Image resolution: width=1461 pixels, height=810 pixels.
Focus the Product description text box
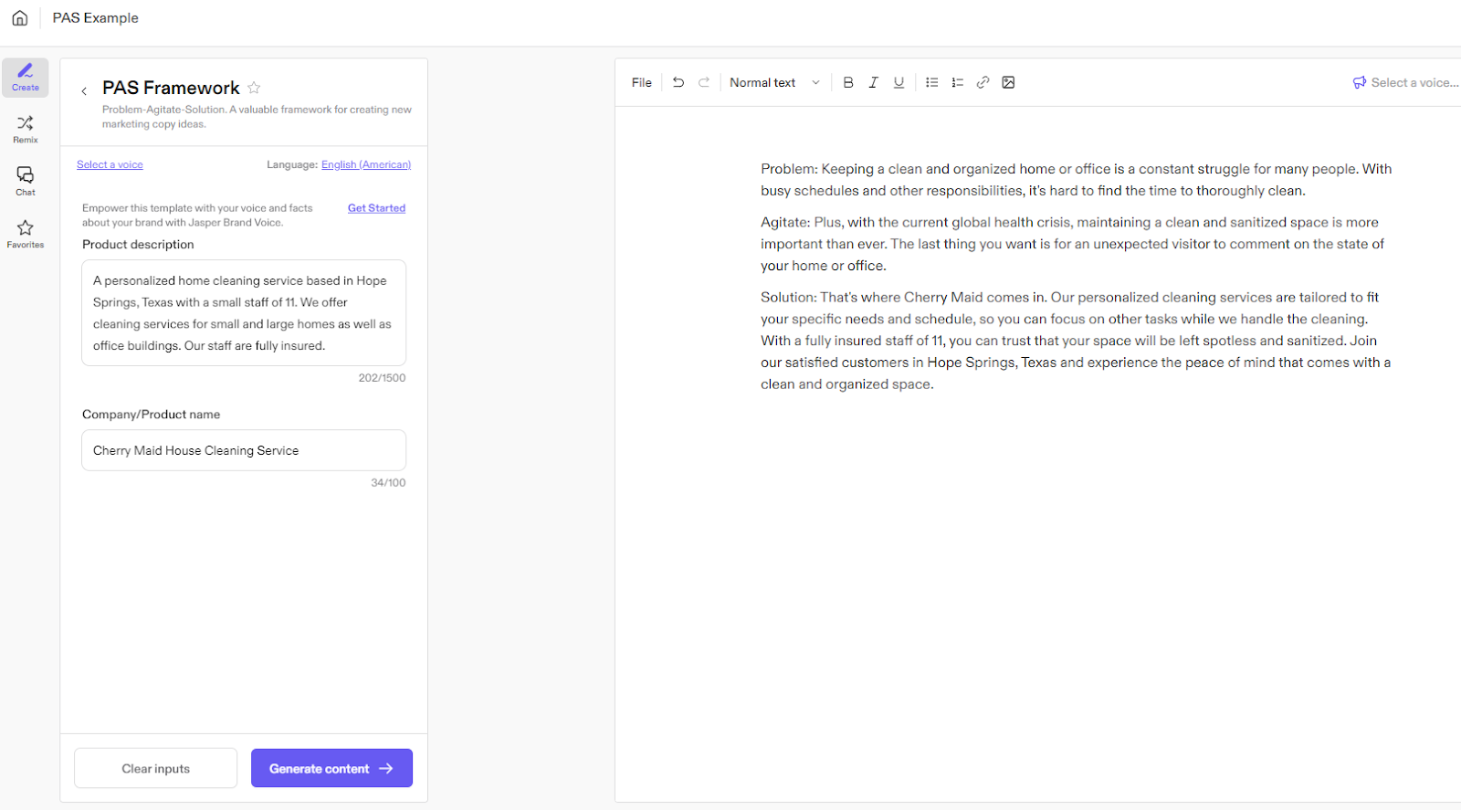(244, 313)
